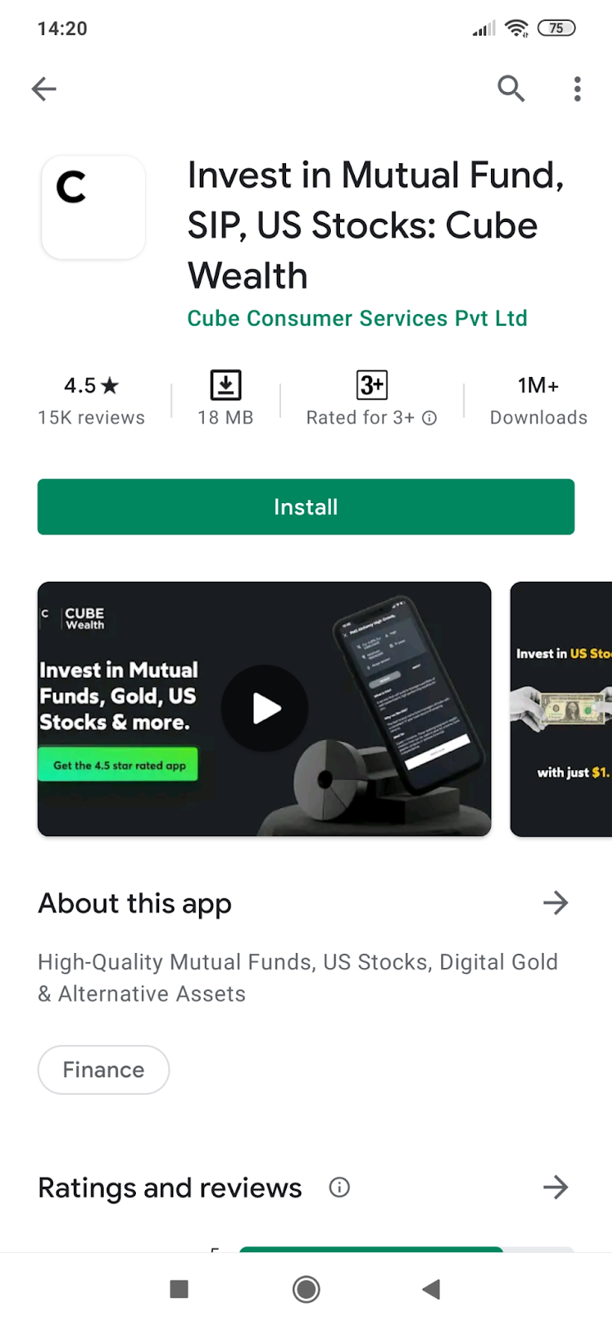
Task: Open the Ratings and reviews info icon
Action: coord(339,1188)
